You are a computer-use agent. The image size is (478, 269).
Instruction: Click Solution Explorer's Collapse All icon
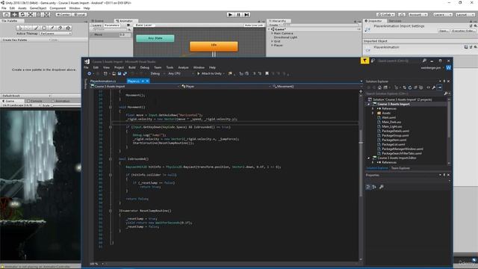click(x=415, y=87)
